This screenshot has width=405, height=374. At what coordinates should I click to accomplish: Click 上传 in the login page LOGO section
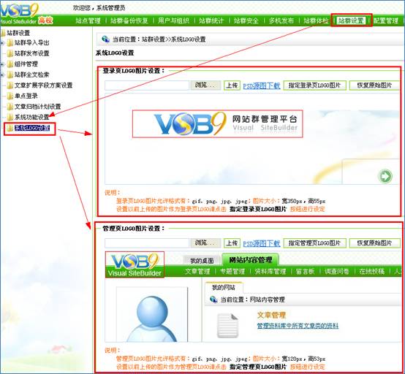pyautogui.click(x=232, y=85)
